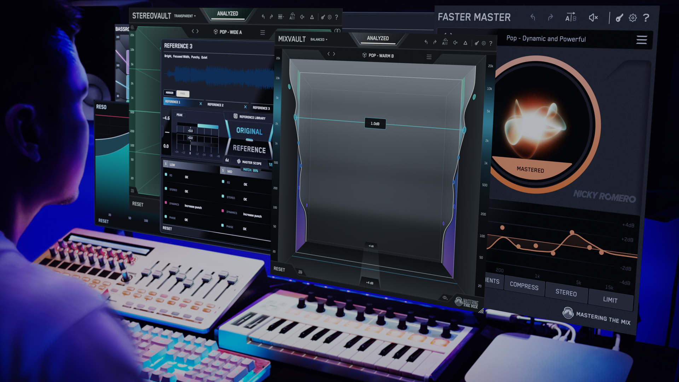Open Master Scope view
This screenshot has width=679, height=382.
(249, 162)
